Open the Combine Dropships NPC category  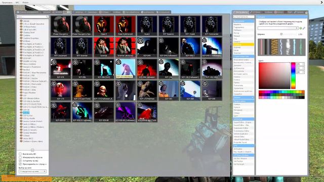pyautogui.click(x=31, y=38)
